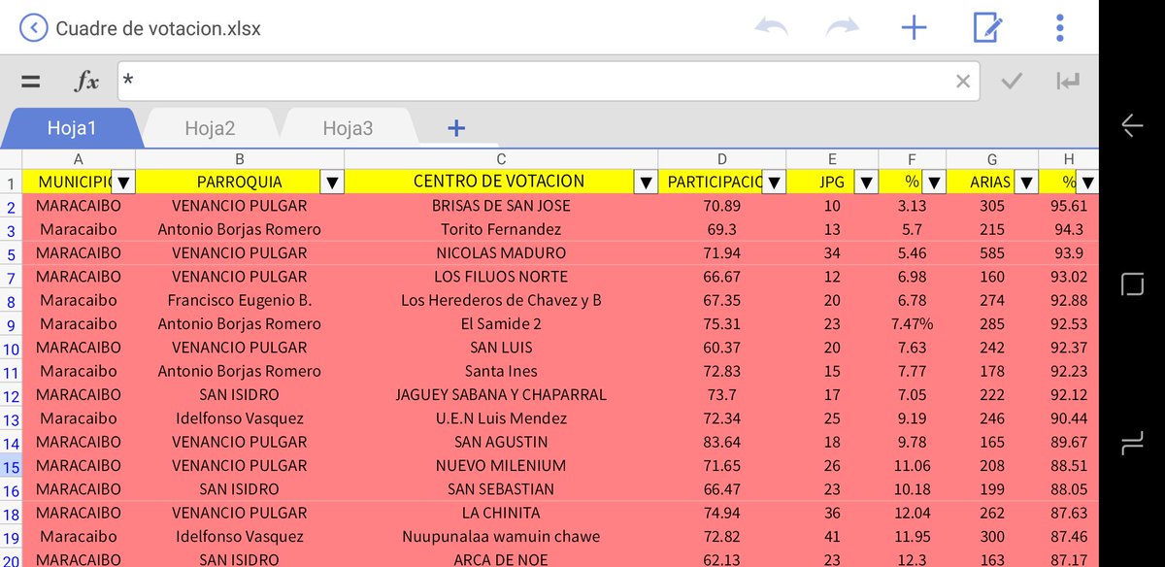Switch to the Hoja1 sheet tab
Viewport: 1165px width, 567px height.
coord(72,127)
